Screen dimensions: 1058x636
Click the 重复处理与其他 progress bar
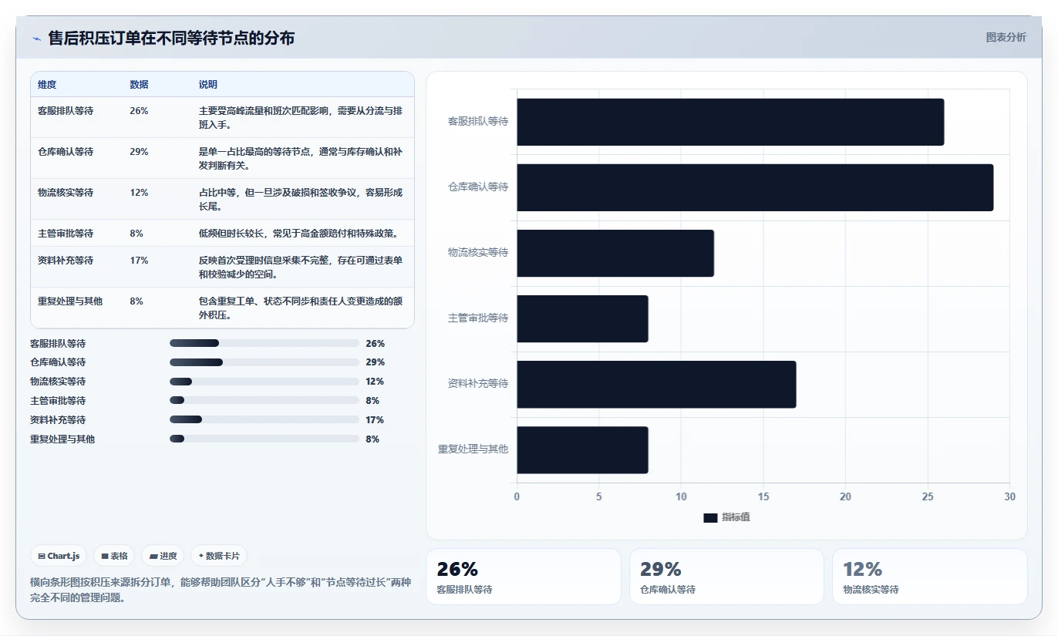[x=264, y=439]
